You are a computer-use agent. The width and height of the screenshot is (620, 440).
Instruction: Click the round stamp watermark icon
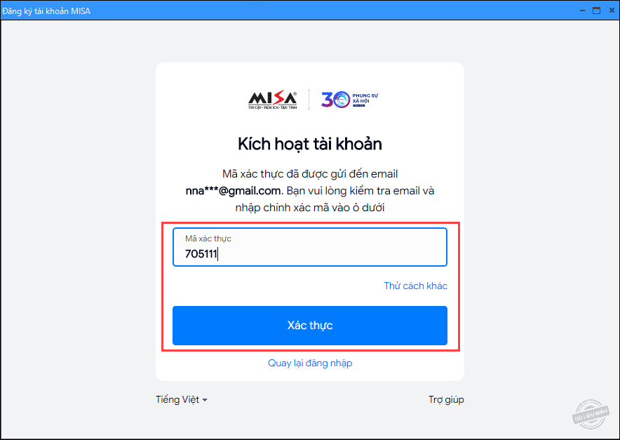(x=591, y=414)
